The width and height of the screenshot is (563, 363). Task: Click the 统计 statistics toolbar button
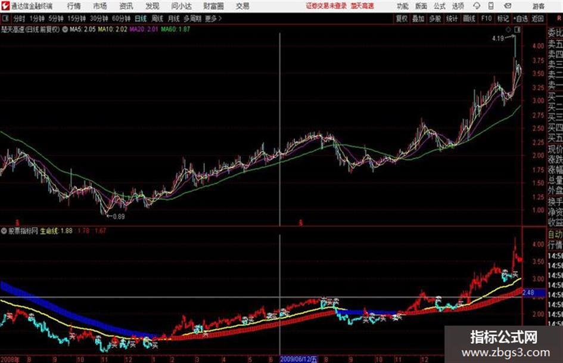pos(452,18)
